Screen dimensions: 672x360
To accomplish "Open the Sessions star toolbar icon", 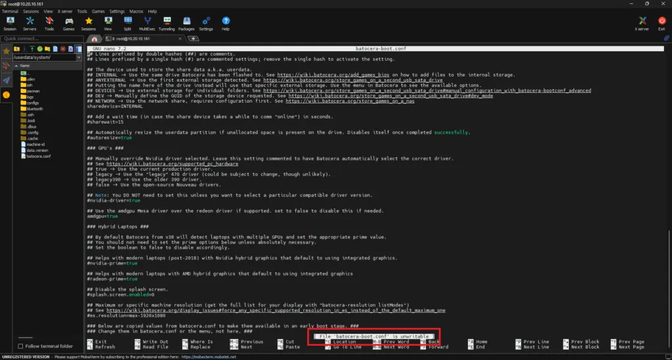I will 89,24.
